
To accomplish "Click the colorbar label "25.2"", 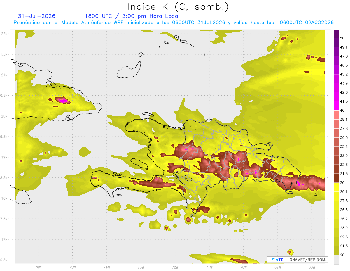I will (344, 219).
